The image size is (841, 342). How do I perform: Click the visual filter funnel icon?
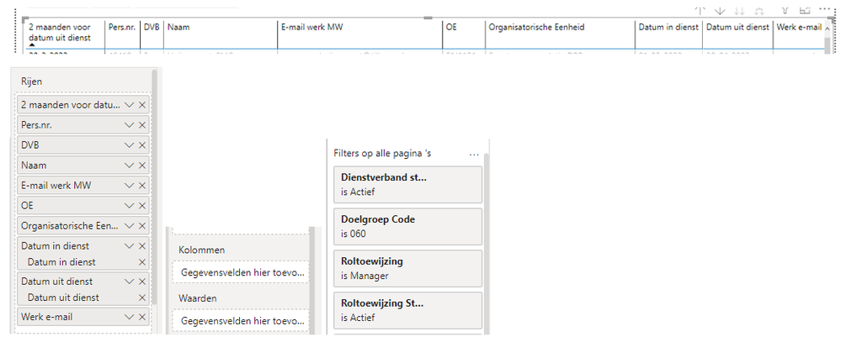pos(785,11)
